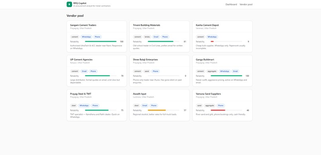Viewport: 321px width, 155px height.
Task: Open Shree Balaji Enterprises card title
Action: 145,59
